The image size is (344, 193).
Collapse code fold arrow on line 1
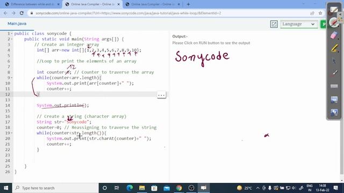12,33
